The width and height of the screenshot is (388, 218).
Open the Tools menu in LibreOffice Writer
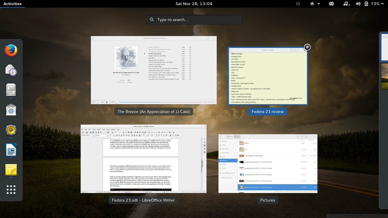click(x=108, y=129)
